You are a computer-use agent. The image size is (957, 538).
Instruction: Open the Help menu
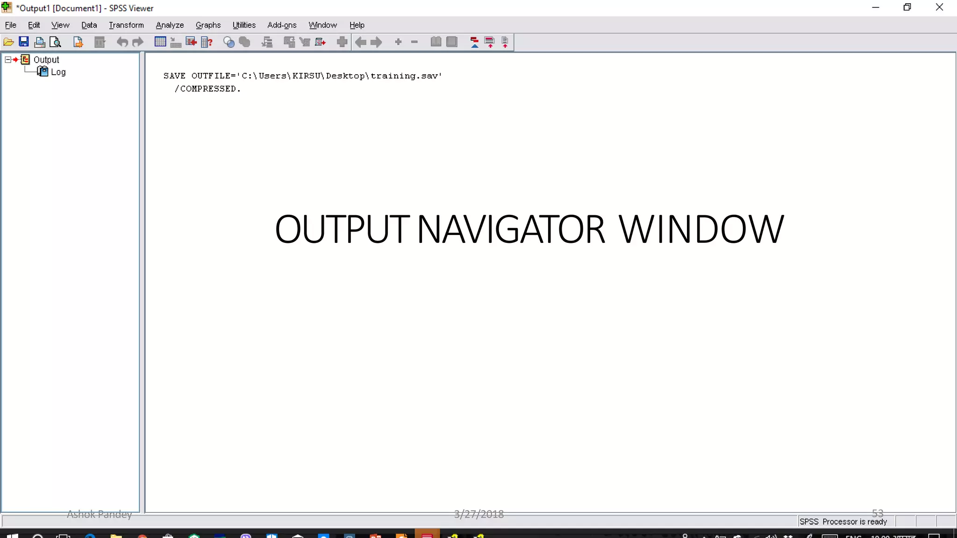357,25
